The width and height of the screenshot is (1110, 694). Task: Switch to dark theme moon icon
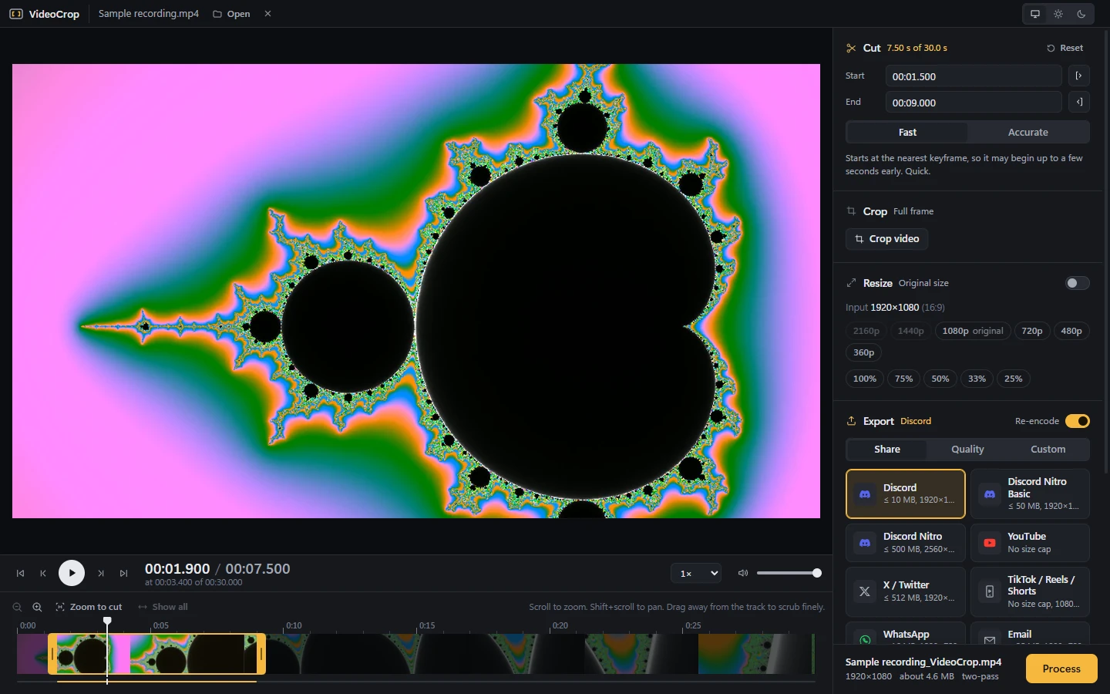tap(1081, 14)
